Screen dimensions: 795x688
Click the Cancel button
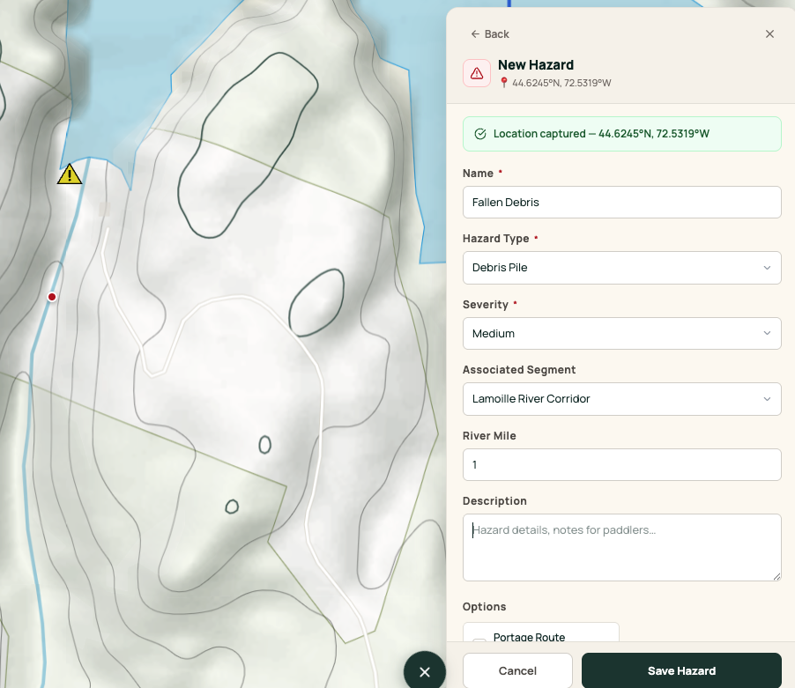[517, 670]
